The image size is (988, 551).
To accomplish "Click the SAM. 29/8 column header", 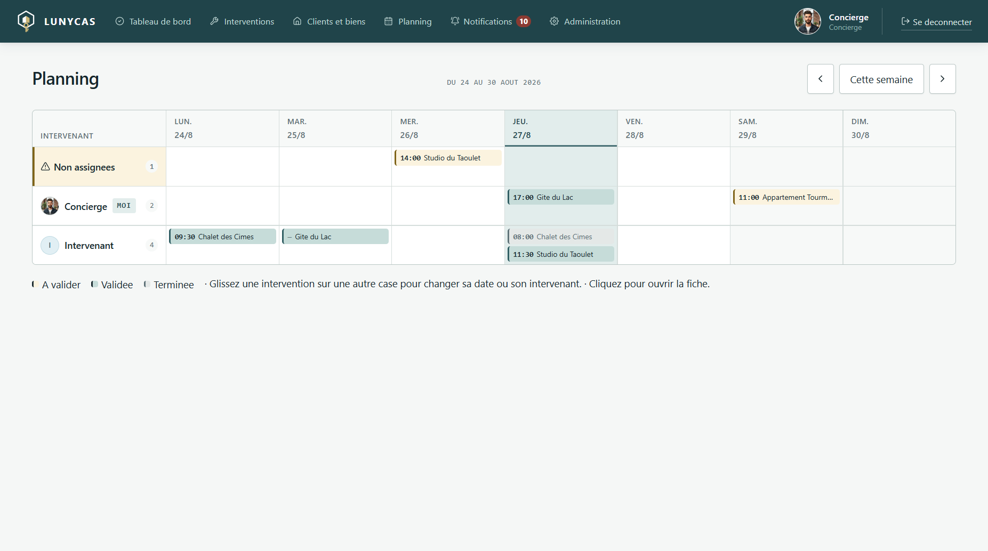I will [x=786, y=128].
